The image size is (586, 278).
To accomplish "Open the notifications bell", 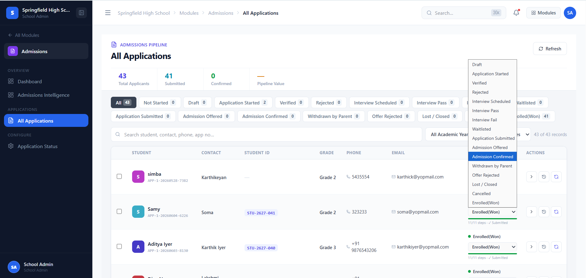I will point(516,13).
